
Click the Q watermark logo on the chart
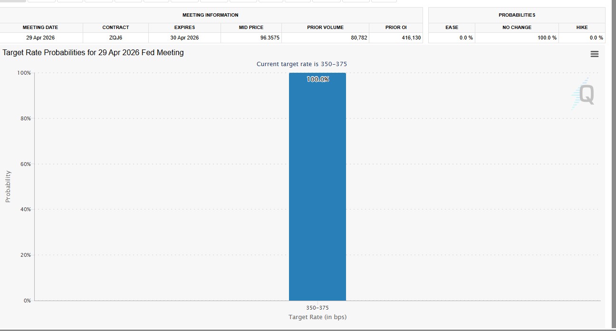[586, 95]
